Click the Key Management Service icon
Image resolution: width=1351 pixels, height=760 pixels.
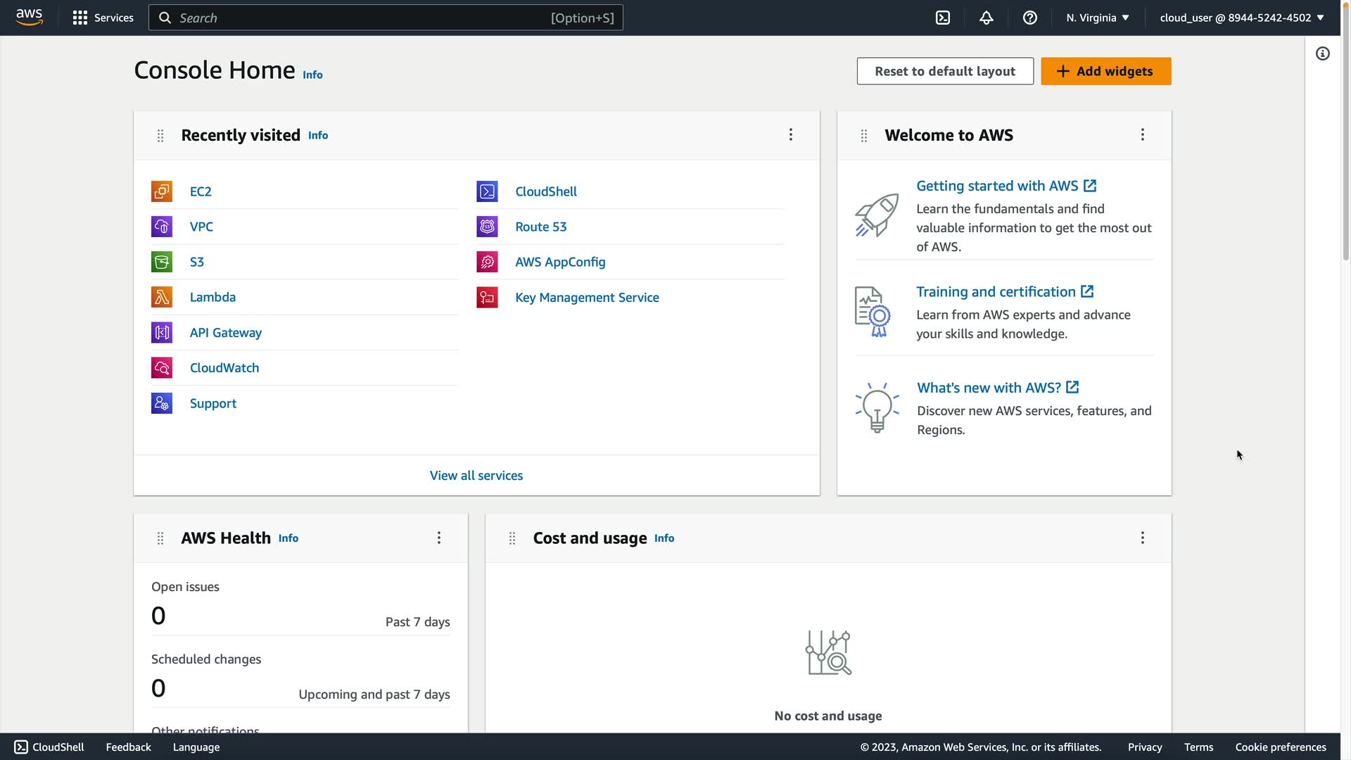coord(487,297)
